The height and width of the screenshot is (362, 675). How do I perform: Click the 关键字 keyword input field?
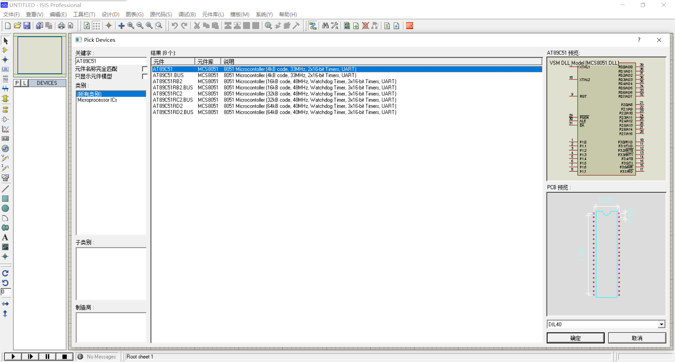111,61
